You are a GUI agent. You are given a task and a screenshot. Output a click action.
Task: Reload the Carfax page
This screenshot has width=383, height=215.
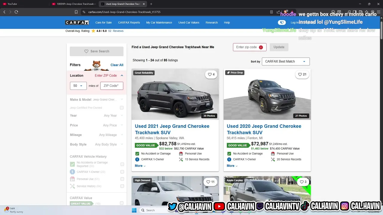point(16,12)
